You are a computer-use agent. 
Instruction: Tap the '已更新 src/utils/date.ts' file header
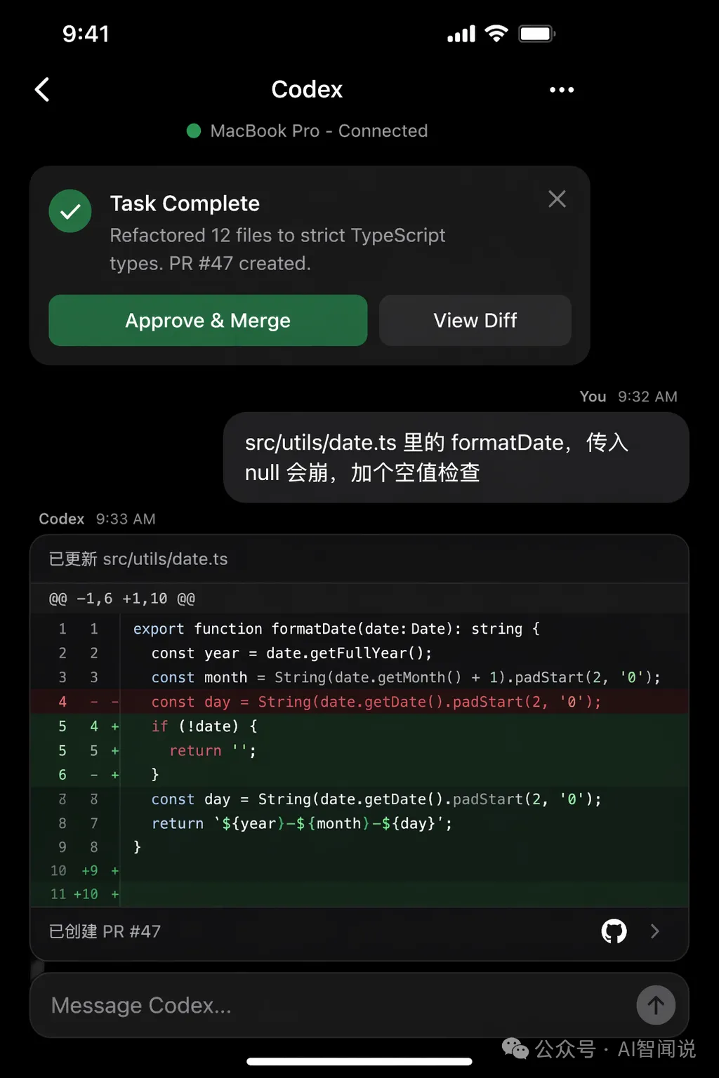click(x=138, y=559)
